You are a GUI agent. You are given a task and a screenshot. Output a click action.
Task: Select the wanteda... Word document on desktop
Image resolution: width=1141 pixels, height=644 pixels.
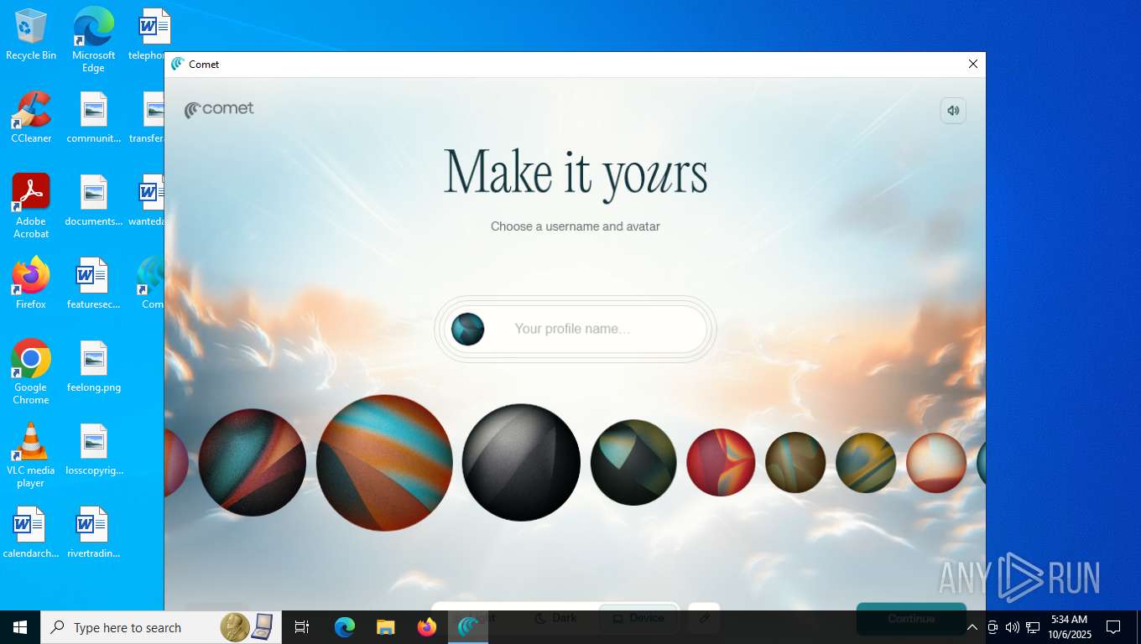pos(148,200)
